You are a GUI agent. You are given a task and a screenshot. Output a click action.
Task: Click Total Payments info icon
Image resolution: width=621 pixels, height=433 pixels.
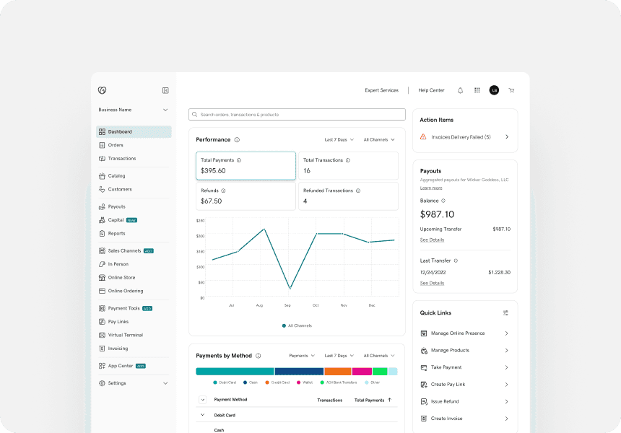[239, 160]
